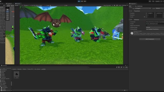Click Models in the project breadcrumb
Screen dimensions: 164x92
(19, 69)
